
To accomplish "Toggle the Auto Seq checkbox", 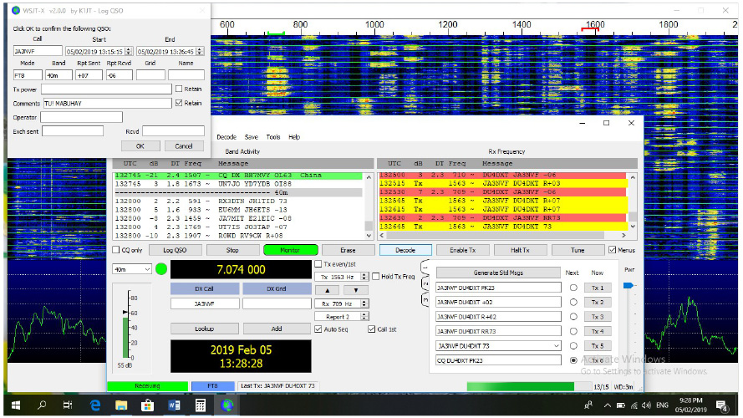I will (318, 329).
